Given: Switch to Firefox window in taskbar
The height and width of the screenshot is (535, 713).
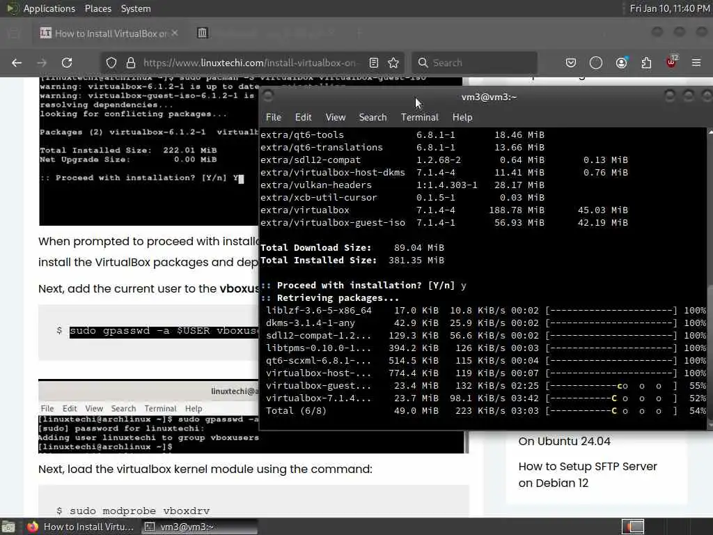Looking at the screenshot, I should [x=81, y=527].
